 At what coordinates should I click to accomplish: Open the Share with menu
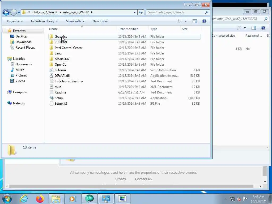(x=75, y=21)
